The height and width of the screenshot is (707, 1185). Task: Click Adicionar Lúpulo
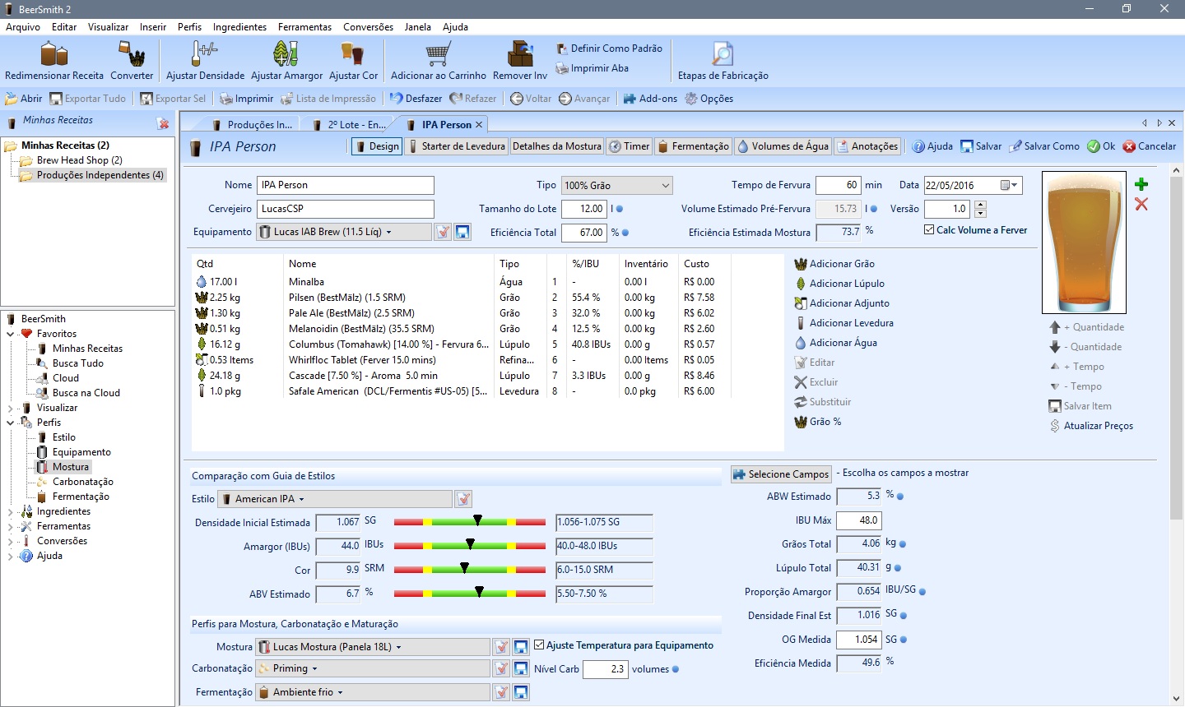coord(839,284)
